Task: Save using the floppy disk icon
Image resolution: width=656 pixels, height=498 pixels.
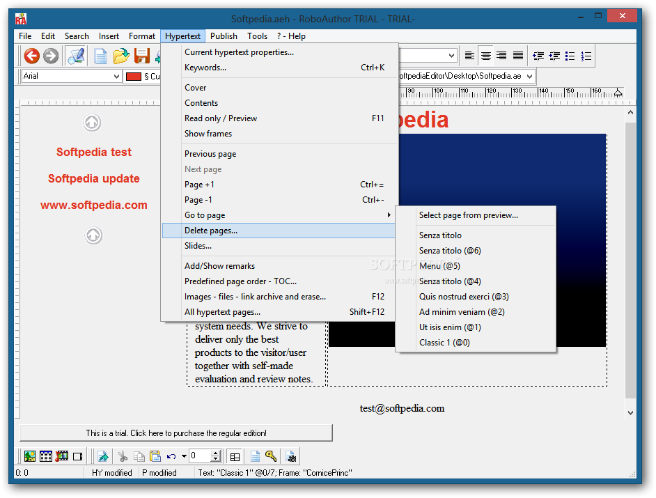Action: [x=142, y=56]
